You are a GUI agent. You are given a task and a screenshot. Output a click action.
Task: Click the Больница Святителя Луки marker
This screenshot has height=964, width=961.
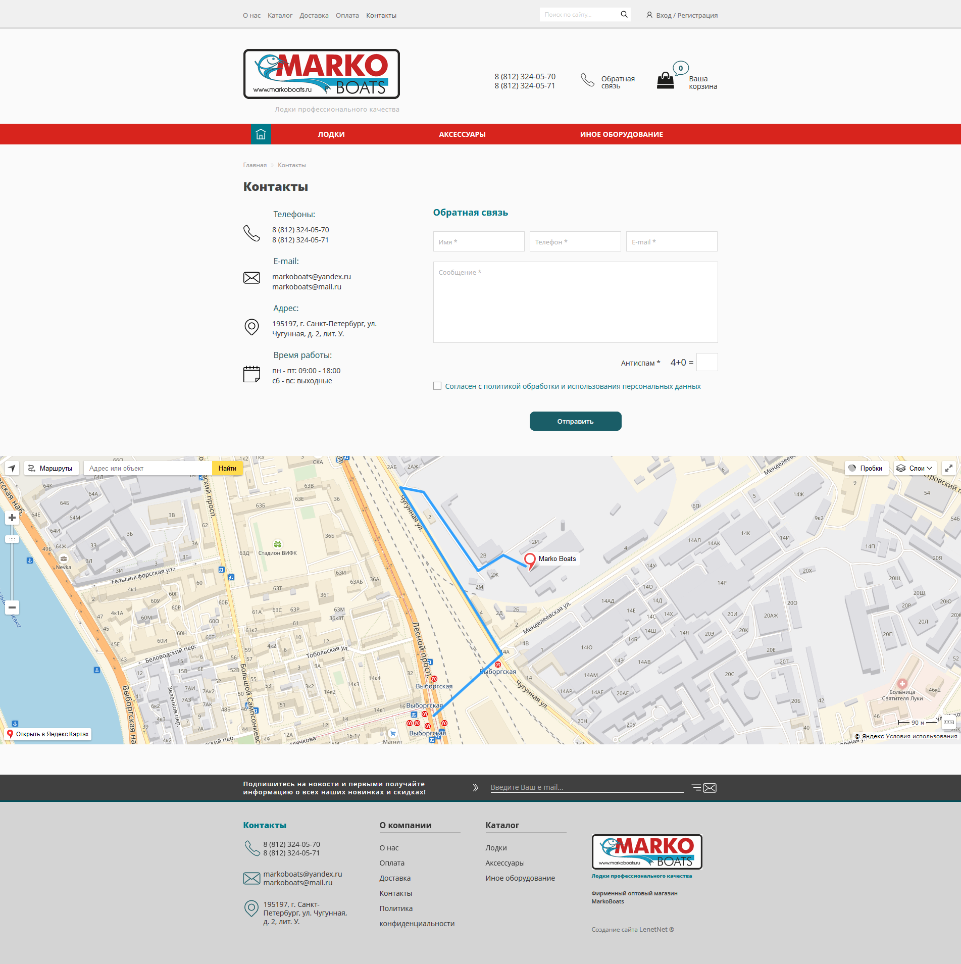[902, 684]
